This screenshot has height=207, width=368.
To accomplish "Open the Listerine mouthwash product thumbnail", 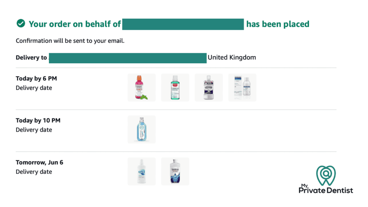I will pos(209,87).
